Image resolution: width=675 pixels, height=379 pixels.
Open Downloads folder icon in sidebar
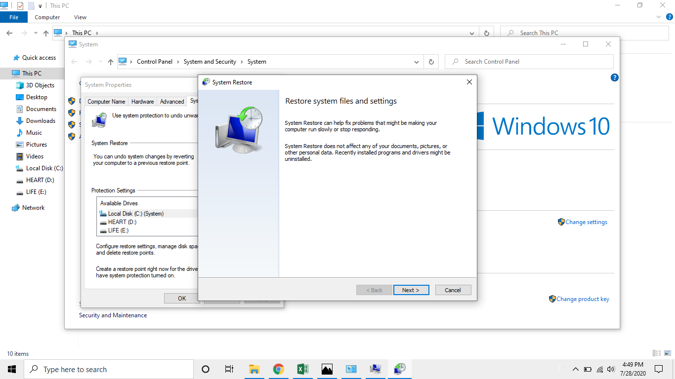coord(20,121)
